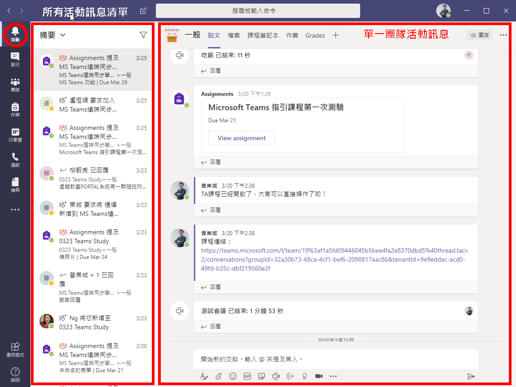Open the Format text icon in compose bar

coord(204,376)
